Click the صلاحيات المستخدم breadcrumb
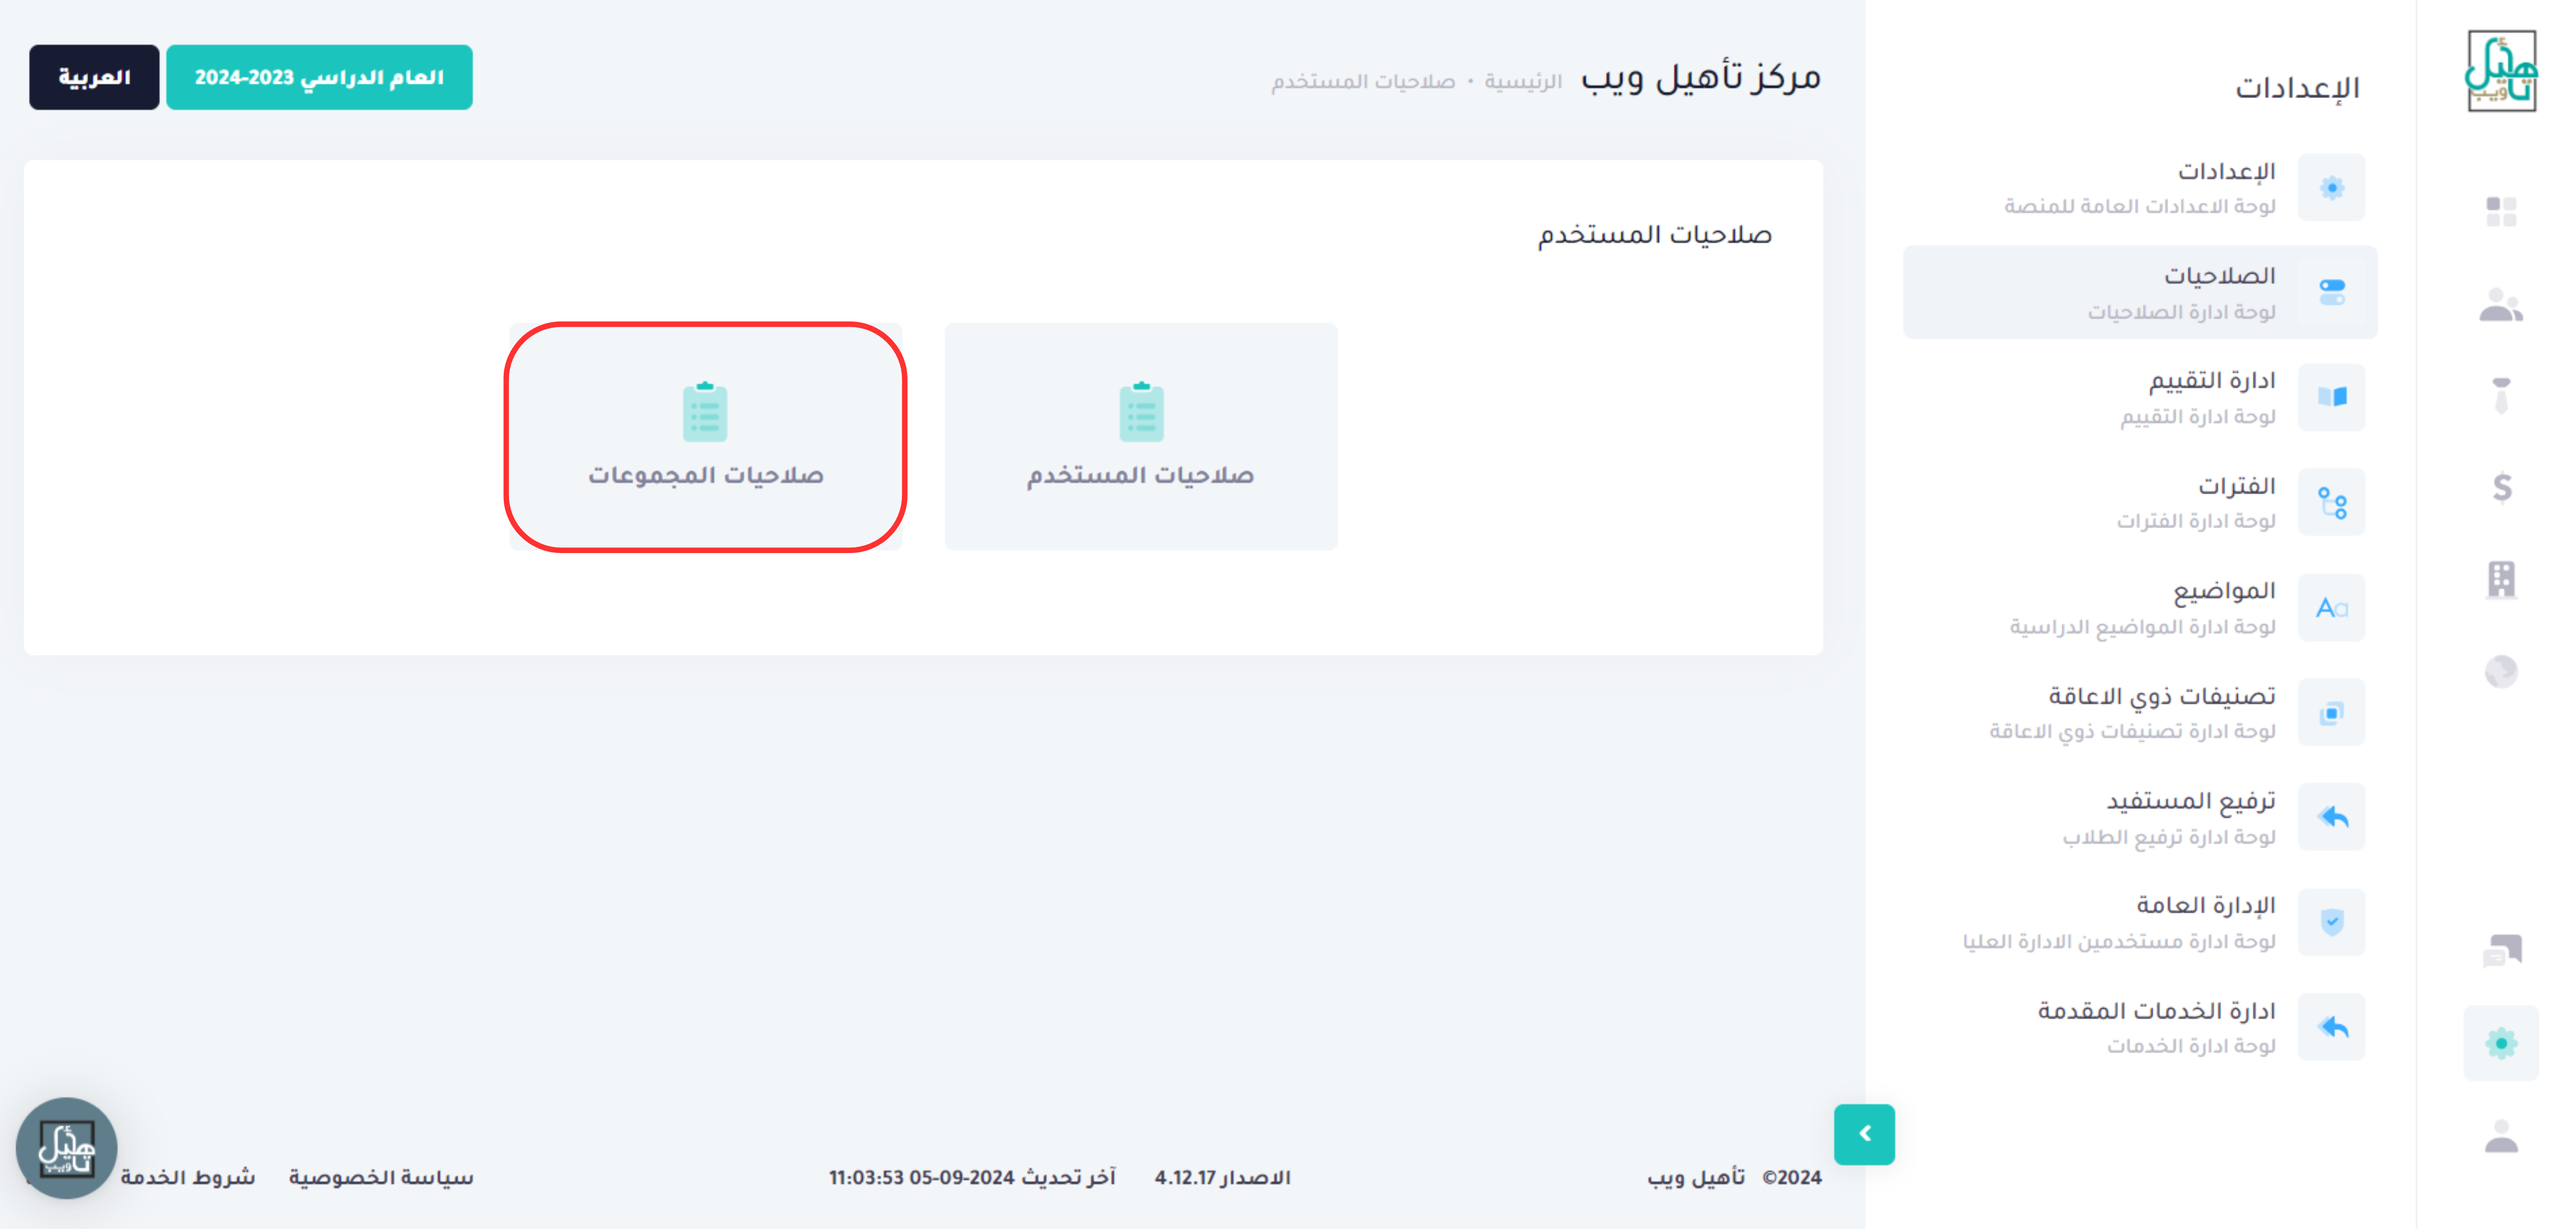Image resolution: width=2576 pixels, height=1229 pixels. coord(1363,81)
